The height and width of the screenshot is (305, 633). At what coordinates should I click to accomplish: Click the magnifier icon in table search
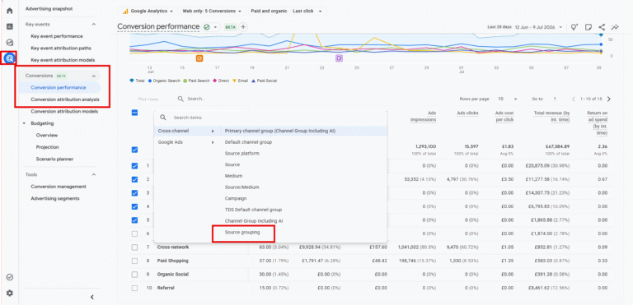(x=181, y=99)
